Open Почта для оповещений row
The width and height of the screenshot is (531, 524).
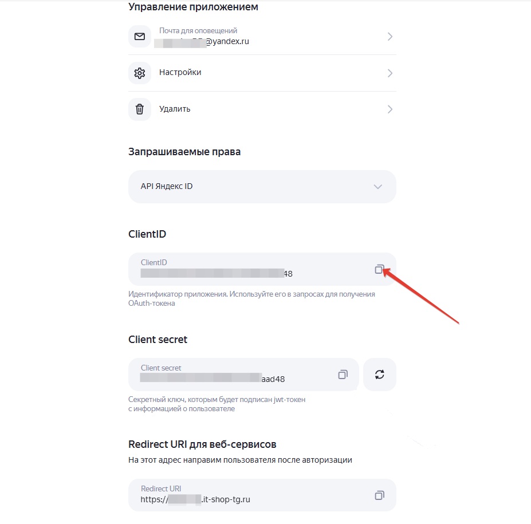click(x=262, y=37)
